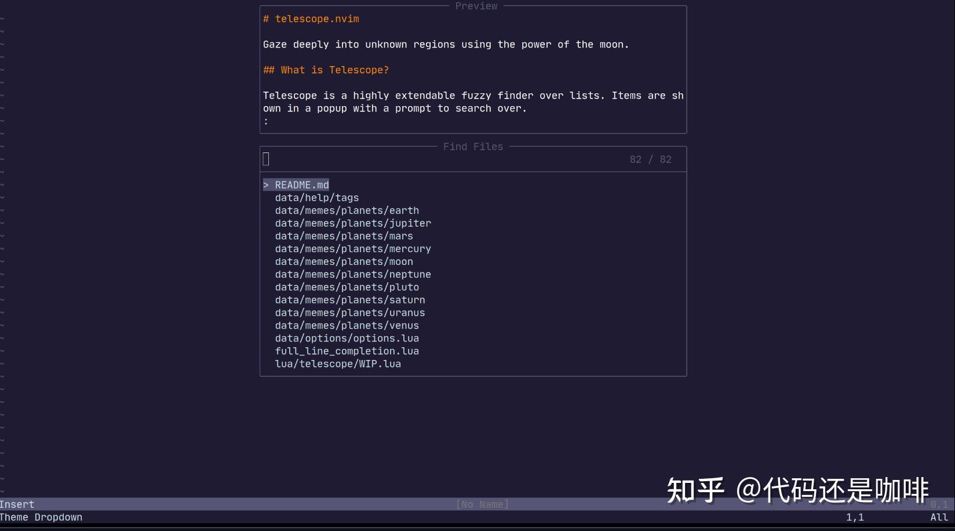Open data/memes/planets/pluto result
This screenshot has height=531, width=955.
pyautogui.click(x=347, y=287)
